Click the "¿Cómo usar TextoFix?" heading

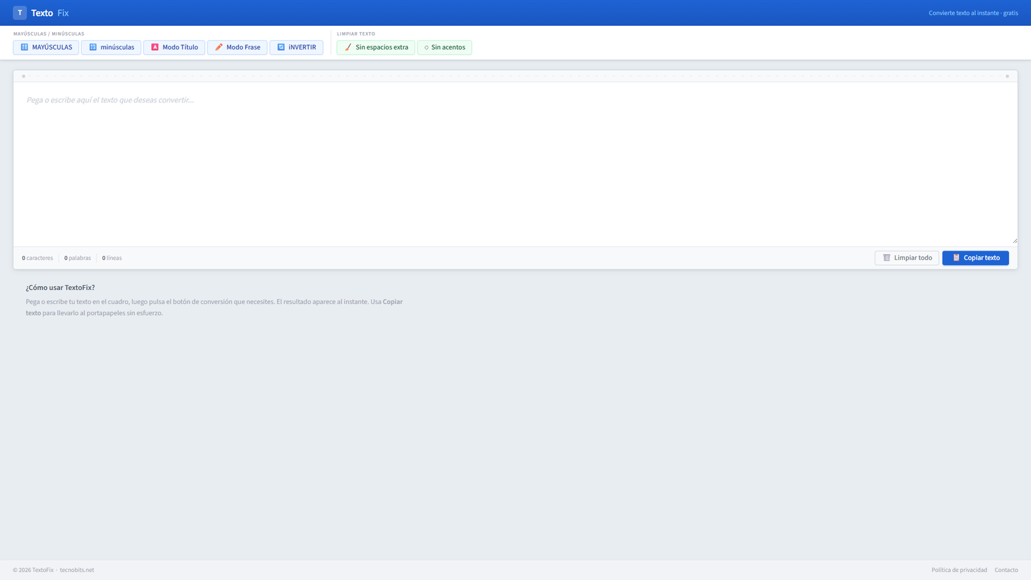tap(60, 287)
